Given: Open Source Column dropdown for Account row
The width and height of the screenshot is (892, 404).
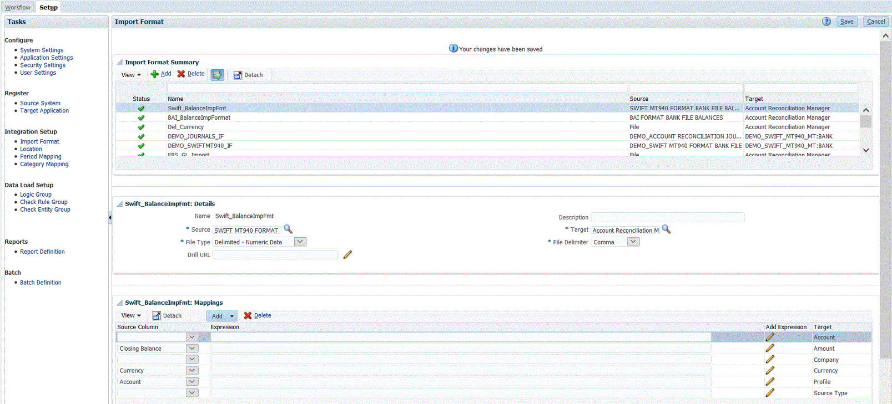Looking at the screenshot, I should (192, 381).
